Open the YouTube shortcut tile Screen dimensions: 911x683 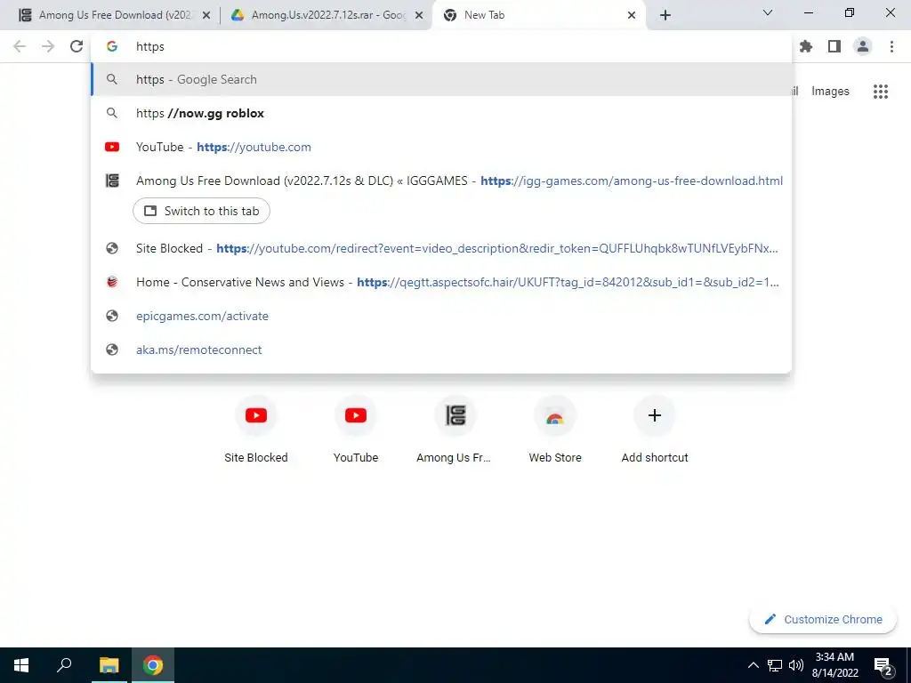pos(356,430)
